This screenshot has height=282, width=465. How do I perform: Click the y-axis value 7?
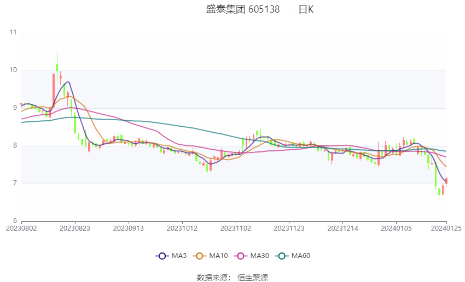(x=15, y=184)
